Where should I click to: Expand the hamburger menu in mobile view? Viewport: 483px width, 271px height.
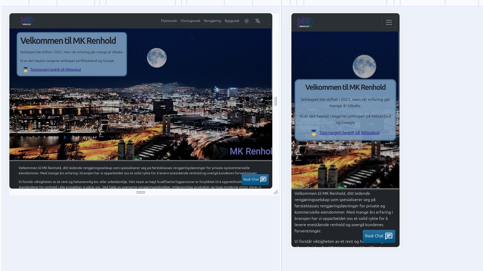(389, 22)
